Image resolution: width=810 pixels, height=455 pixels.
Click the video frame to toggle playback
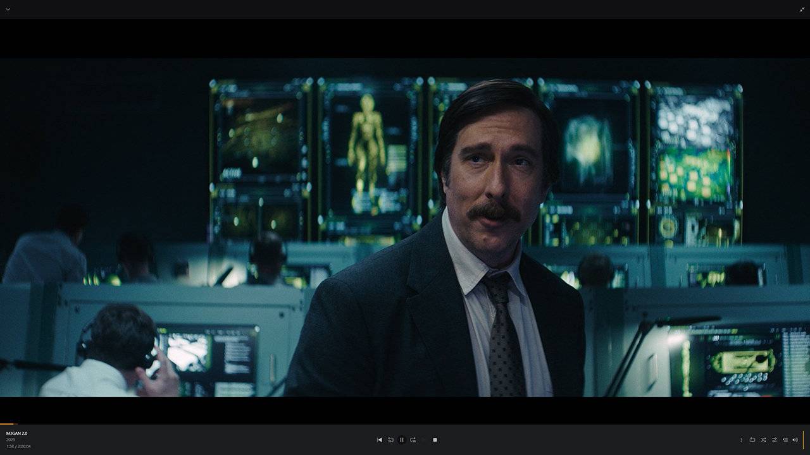click(x=405, y=227)
